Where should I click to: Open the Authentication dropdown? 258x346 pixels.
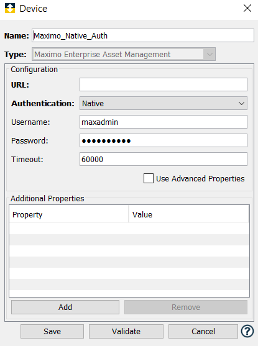click(164, 103)
